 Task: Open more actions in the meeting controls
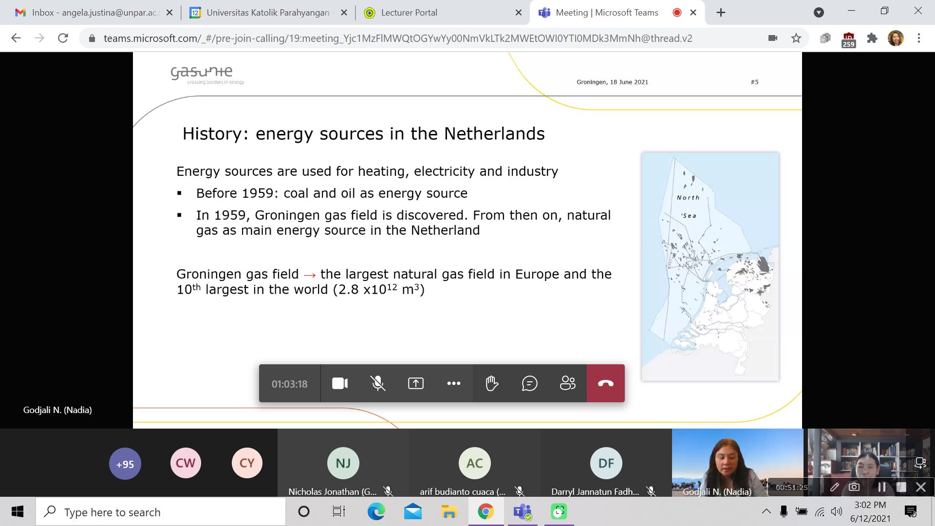click(453, 383)
